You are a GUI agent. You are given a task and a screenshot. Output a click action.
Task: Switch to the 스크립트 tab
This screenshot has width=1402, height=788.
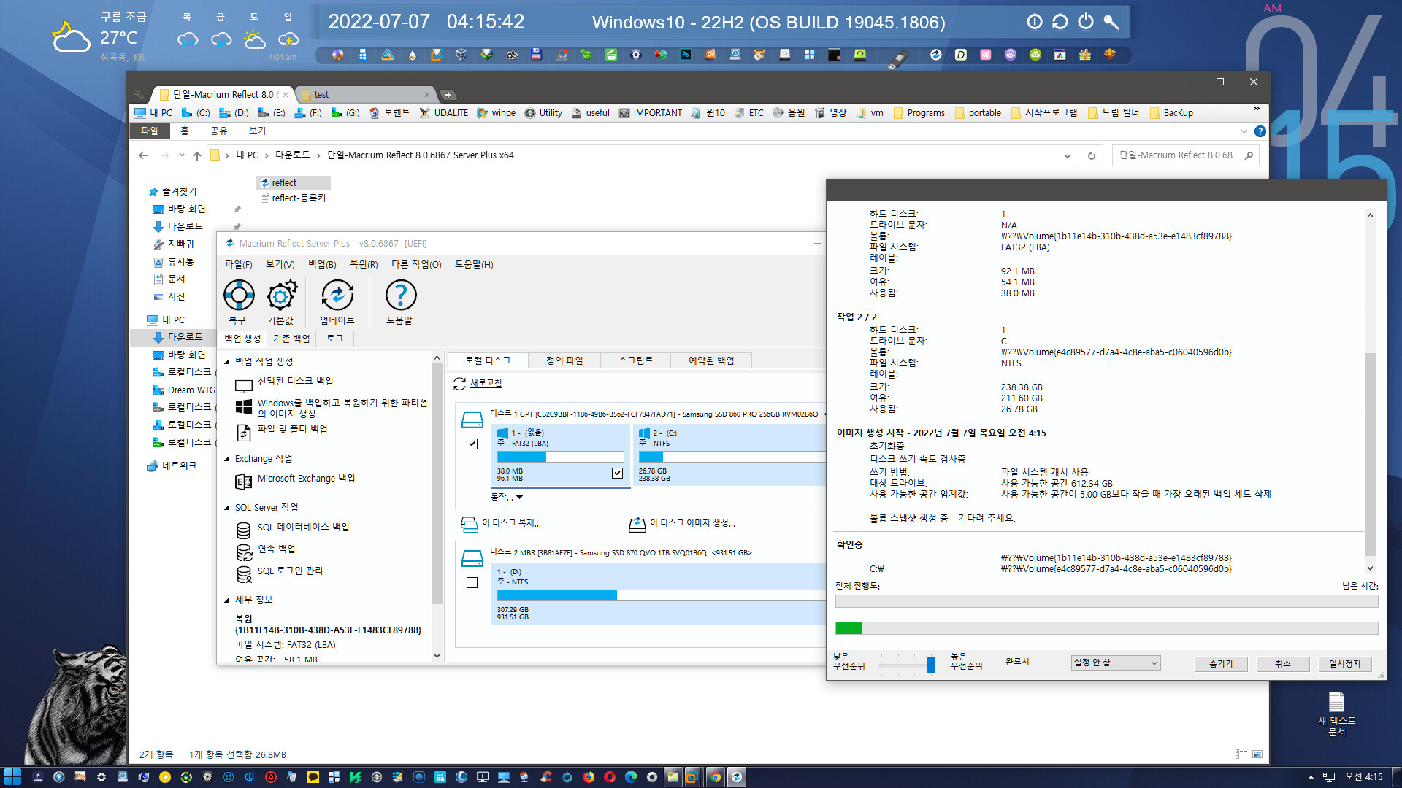click(x=635, y=360)
